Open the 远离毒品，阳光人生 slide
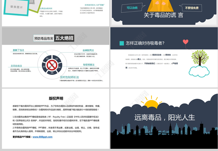This screenshot has height=151, width=218. (x=164, y=118)
